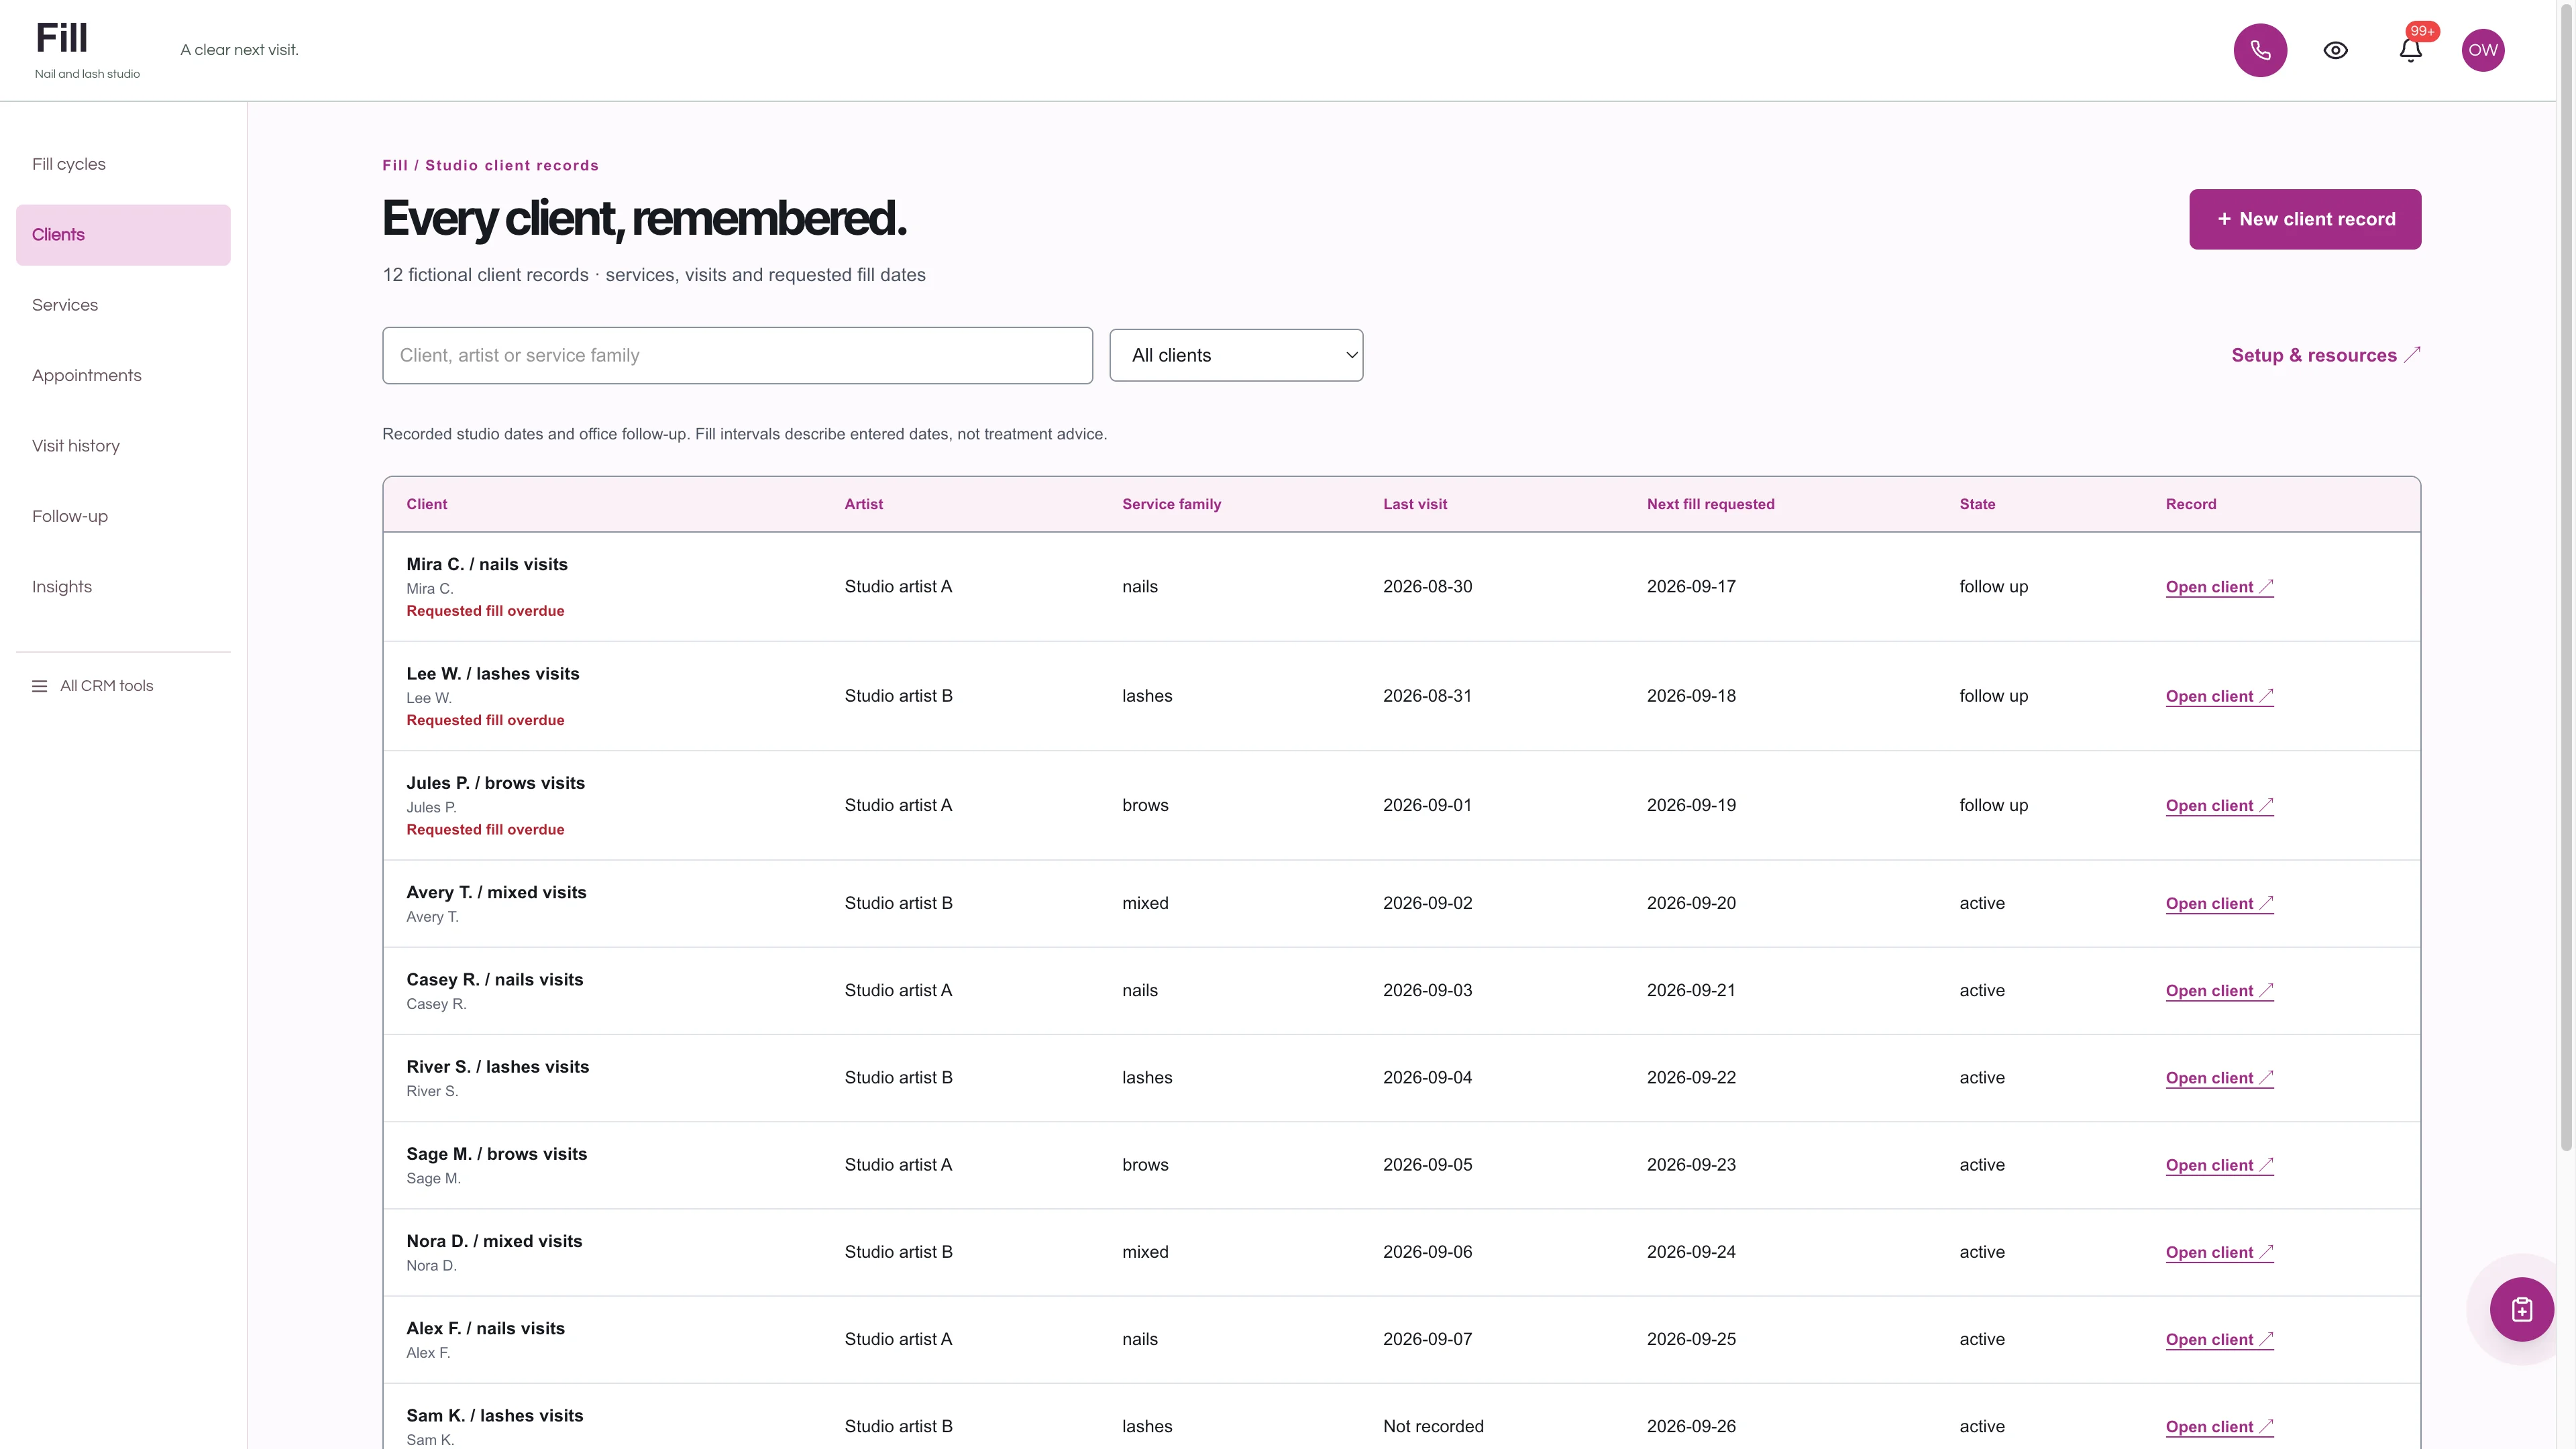Select Clients in the sidebar
Viewport: 2576px width, 1449px height.
(123, 235)
